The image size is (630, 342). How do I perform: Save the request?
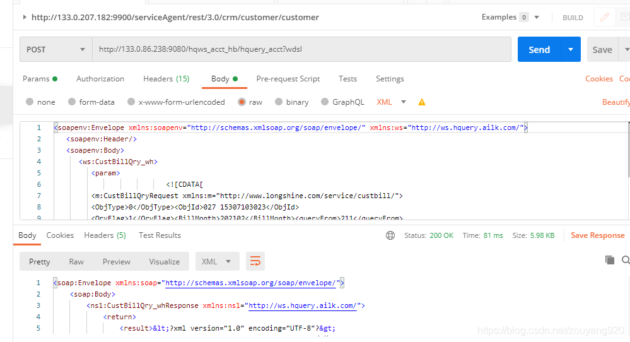pos(602,49)
